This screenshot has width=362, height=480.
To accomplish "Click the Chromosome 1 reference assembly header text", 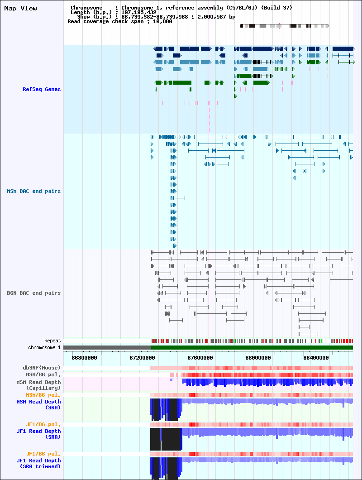I will [207, 8].
